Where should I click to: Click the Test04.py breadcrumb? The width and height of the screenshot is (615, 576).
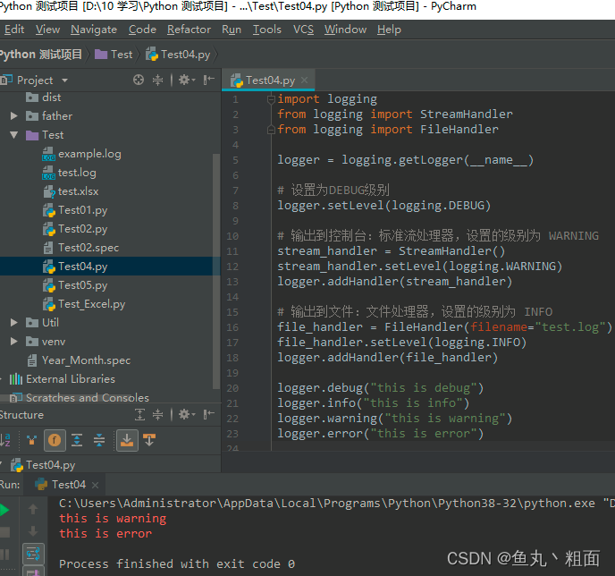[x=179, y=55]
